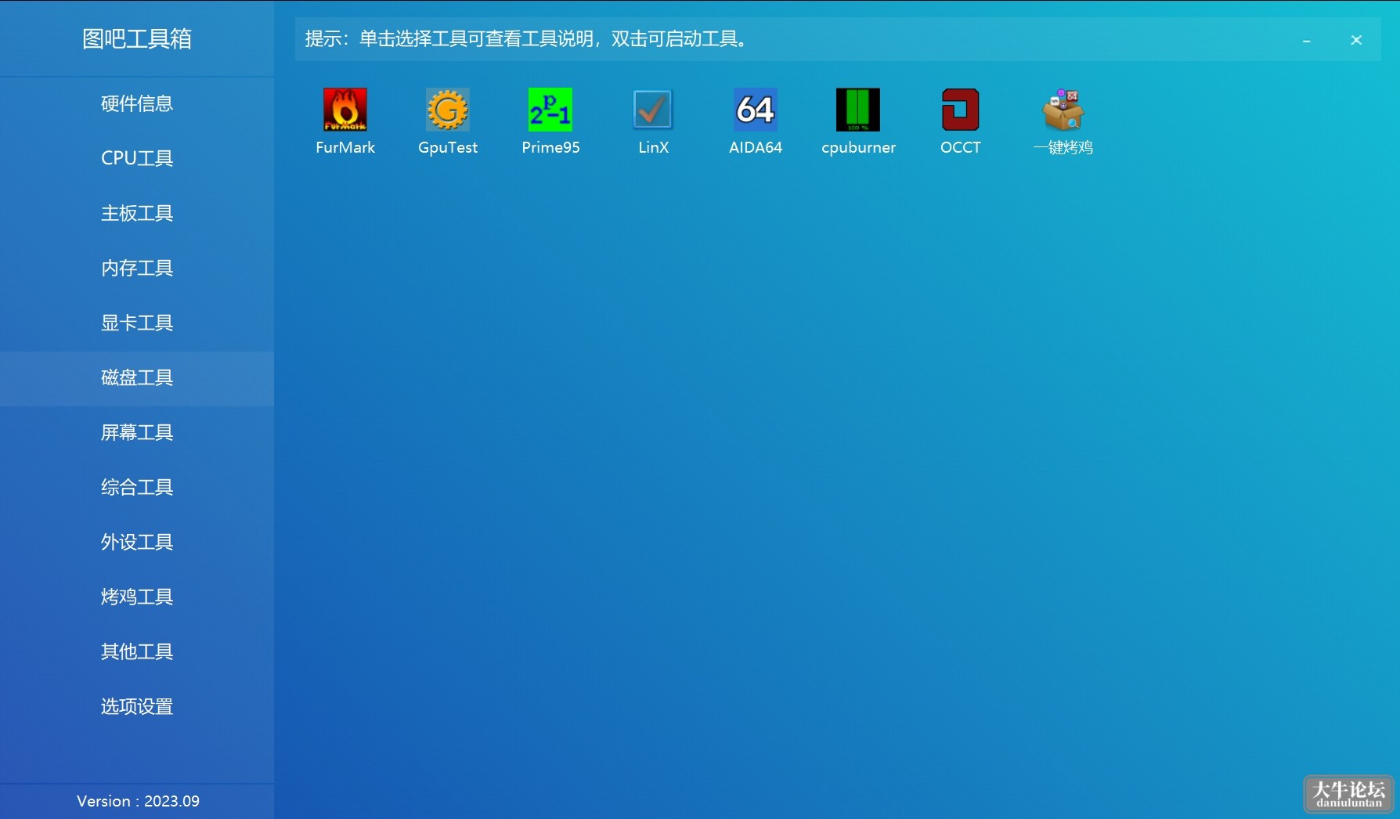Image resolution: width=1400 pixels, height=819 pixels.
Task: Select the OCCT tool icon
Action: pos(961,110)
